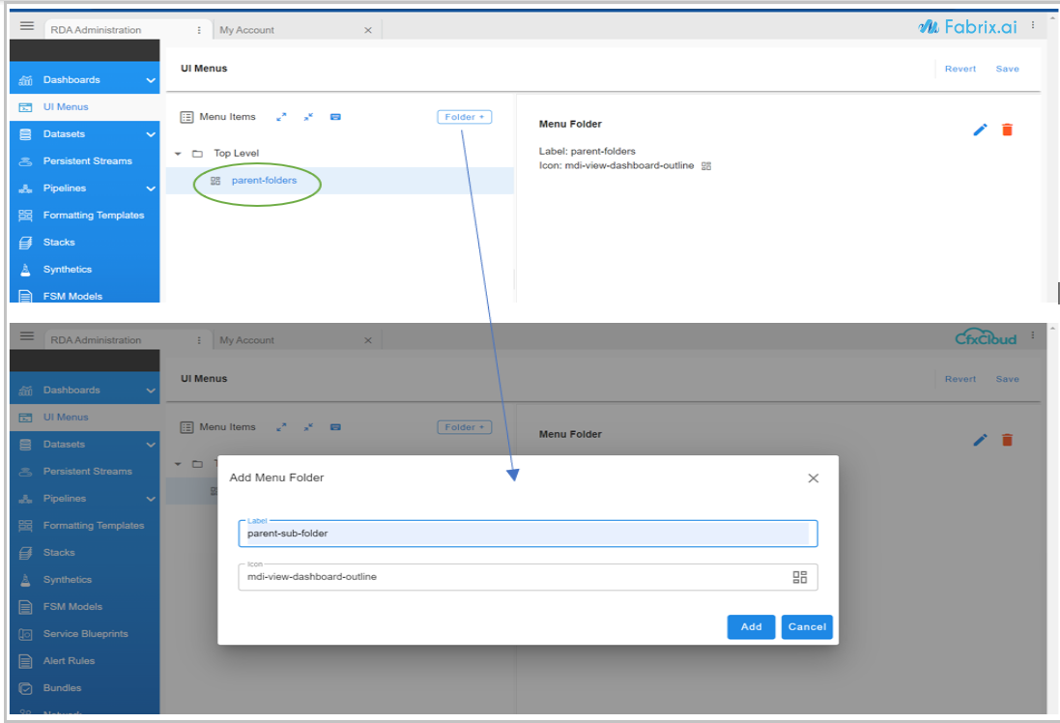Expand Dashboards chevron in Fabrix.ai sidebar
This screenshot has height=723, width=1060.
pos(150,80)
